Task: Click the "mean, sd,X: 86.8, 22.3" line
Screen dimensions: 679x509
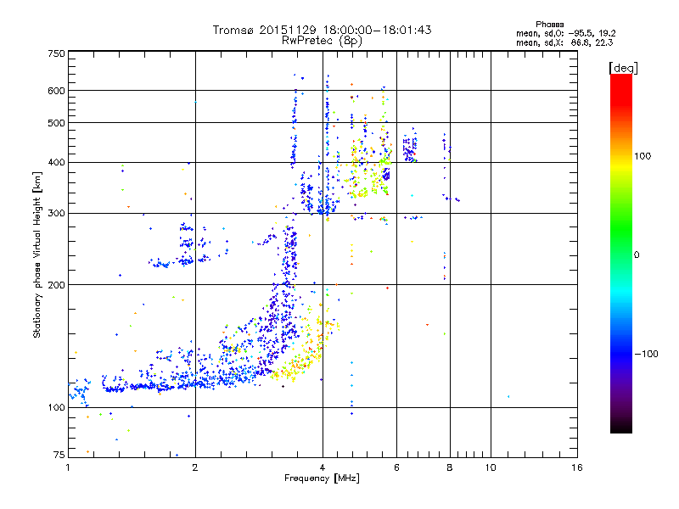Action: coord(564,42)
